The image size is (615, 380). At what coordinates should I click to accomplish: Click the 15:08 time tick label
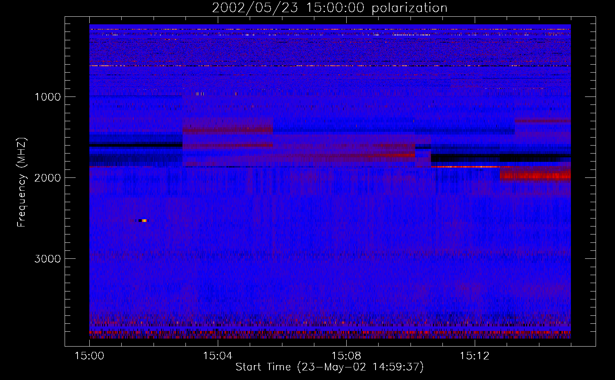tap(346, 356)
